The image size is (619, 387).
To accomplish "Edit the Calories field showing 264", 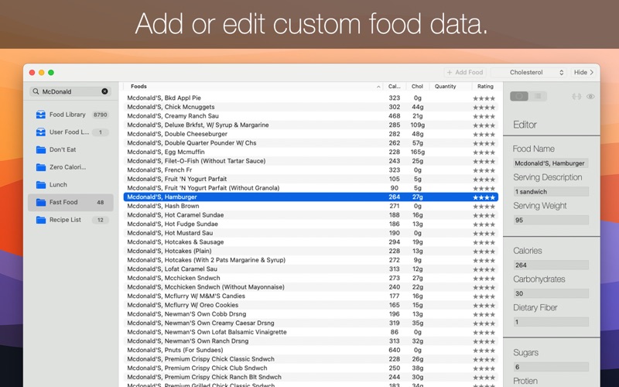I will pyautogui.click(x=551, y=265).
